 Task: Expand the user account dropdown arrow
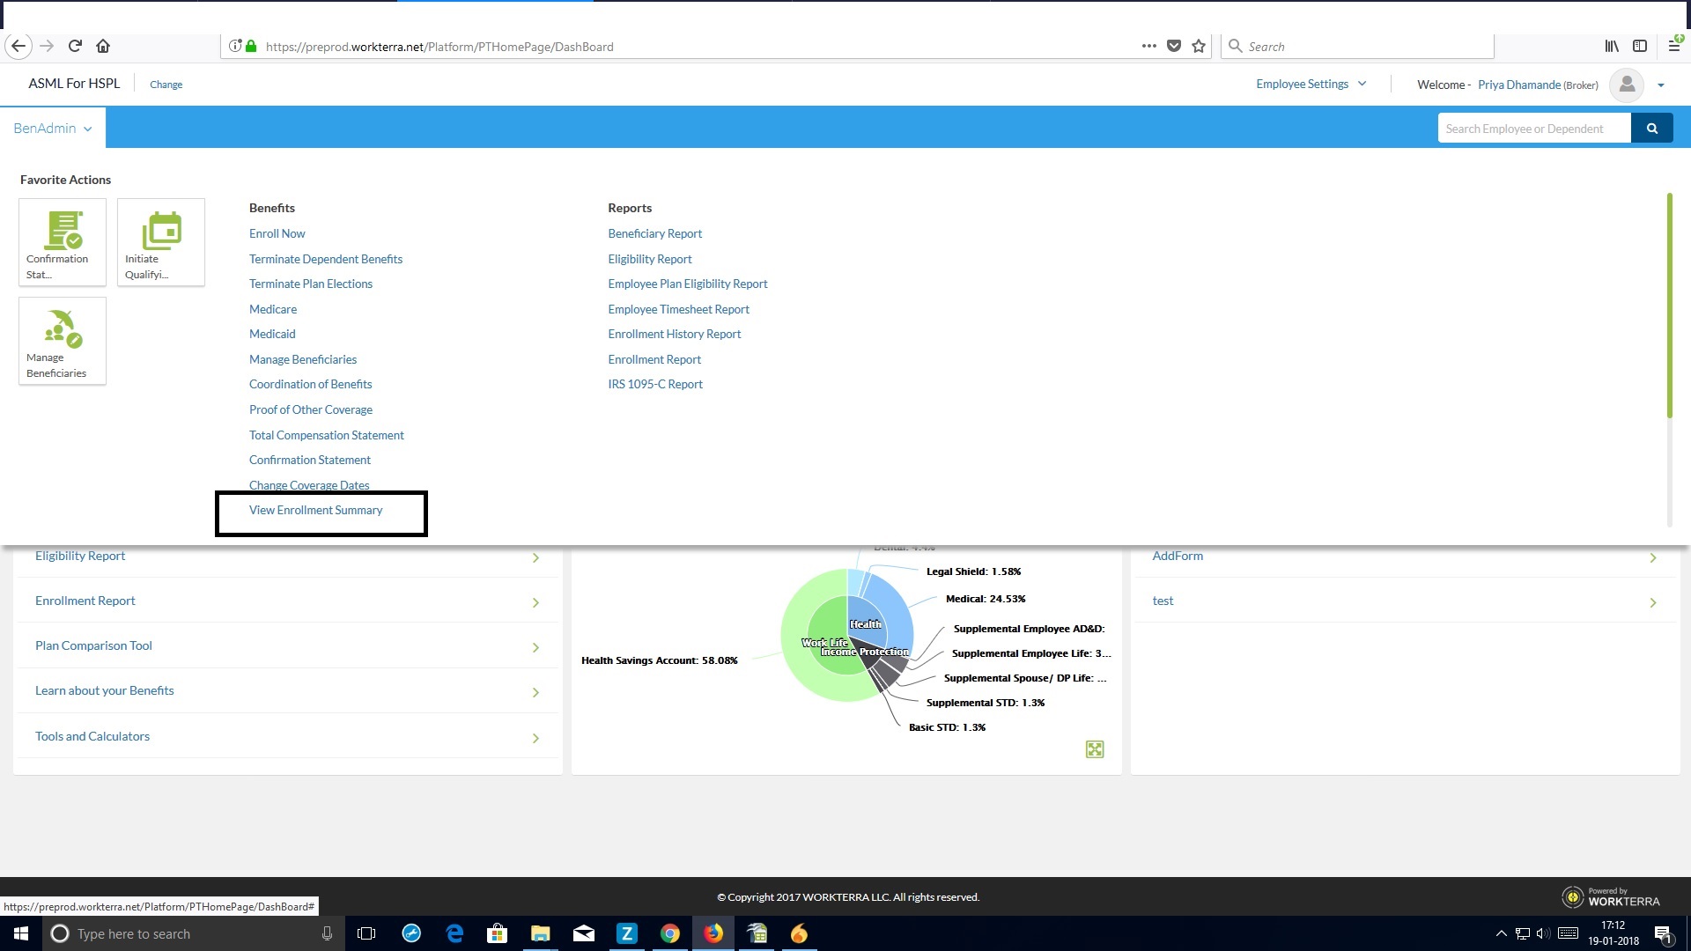click(1661, 85)
